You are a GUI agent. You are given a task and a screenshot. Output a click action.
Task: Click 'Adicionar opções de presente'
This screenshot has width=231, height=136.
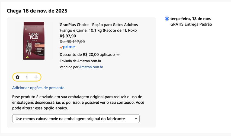(38, 88)
